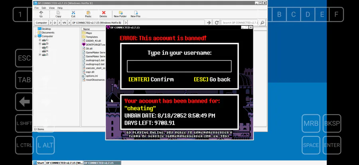The image size is (359, 165).
Task: Tap the on-screen F key
Action: click(x=336, y=14)
